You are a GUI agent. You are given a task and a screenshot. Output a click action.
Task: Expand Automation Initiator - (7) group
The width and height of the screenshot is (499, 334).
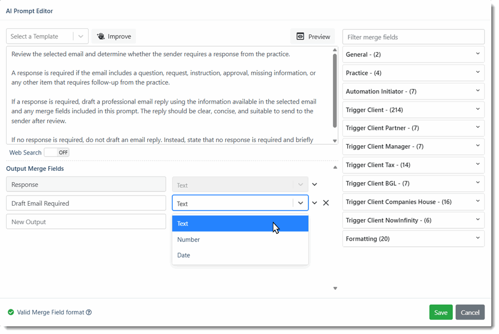413,91
